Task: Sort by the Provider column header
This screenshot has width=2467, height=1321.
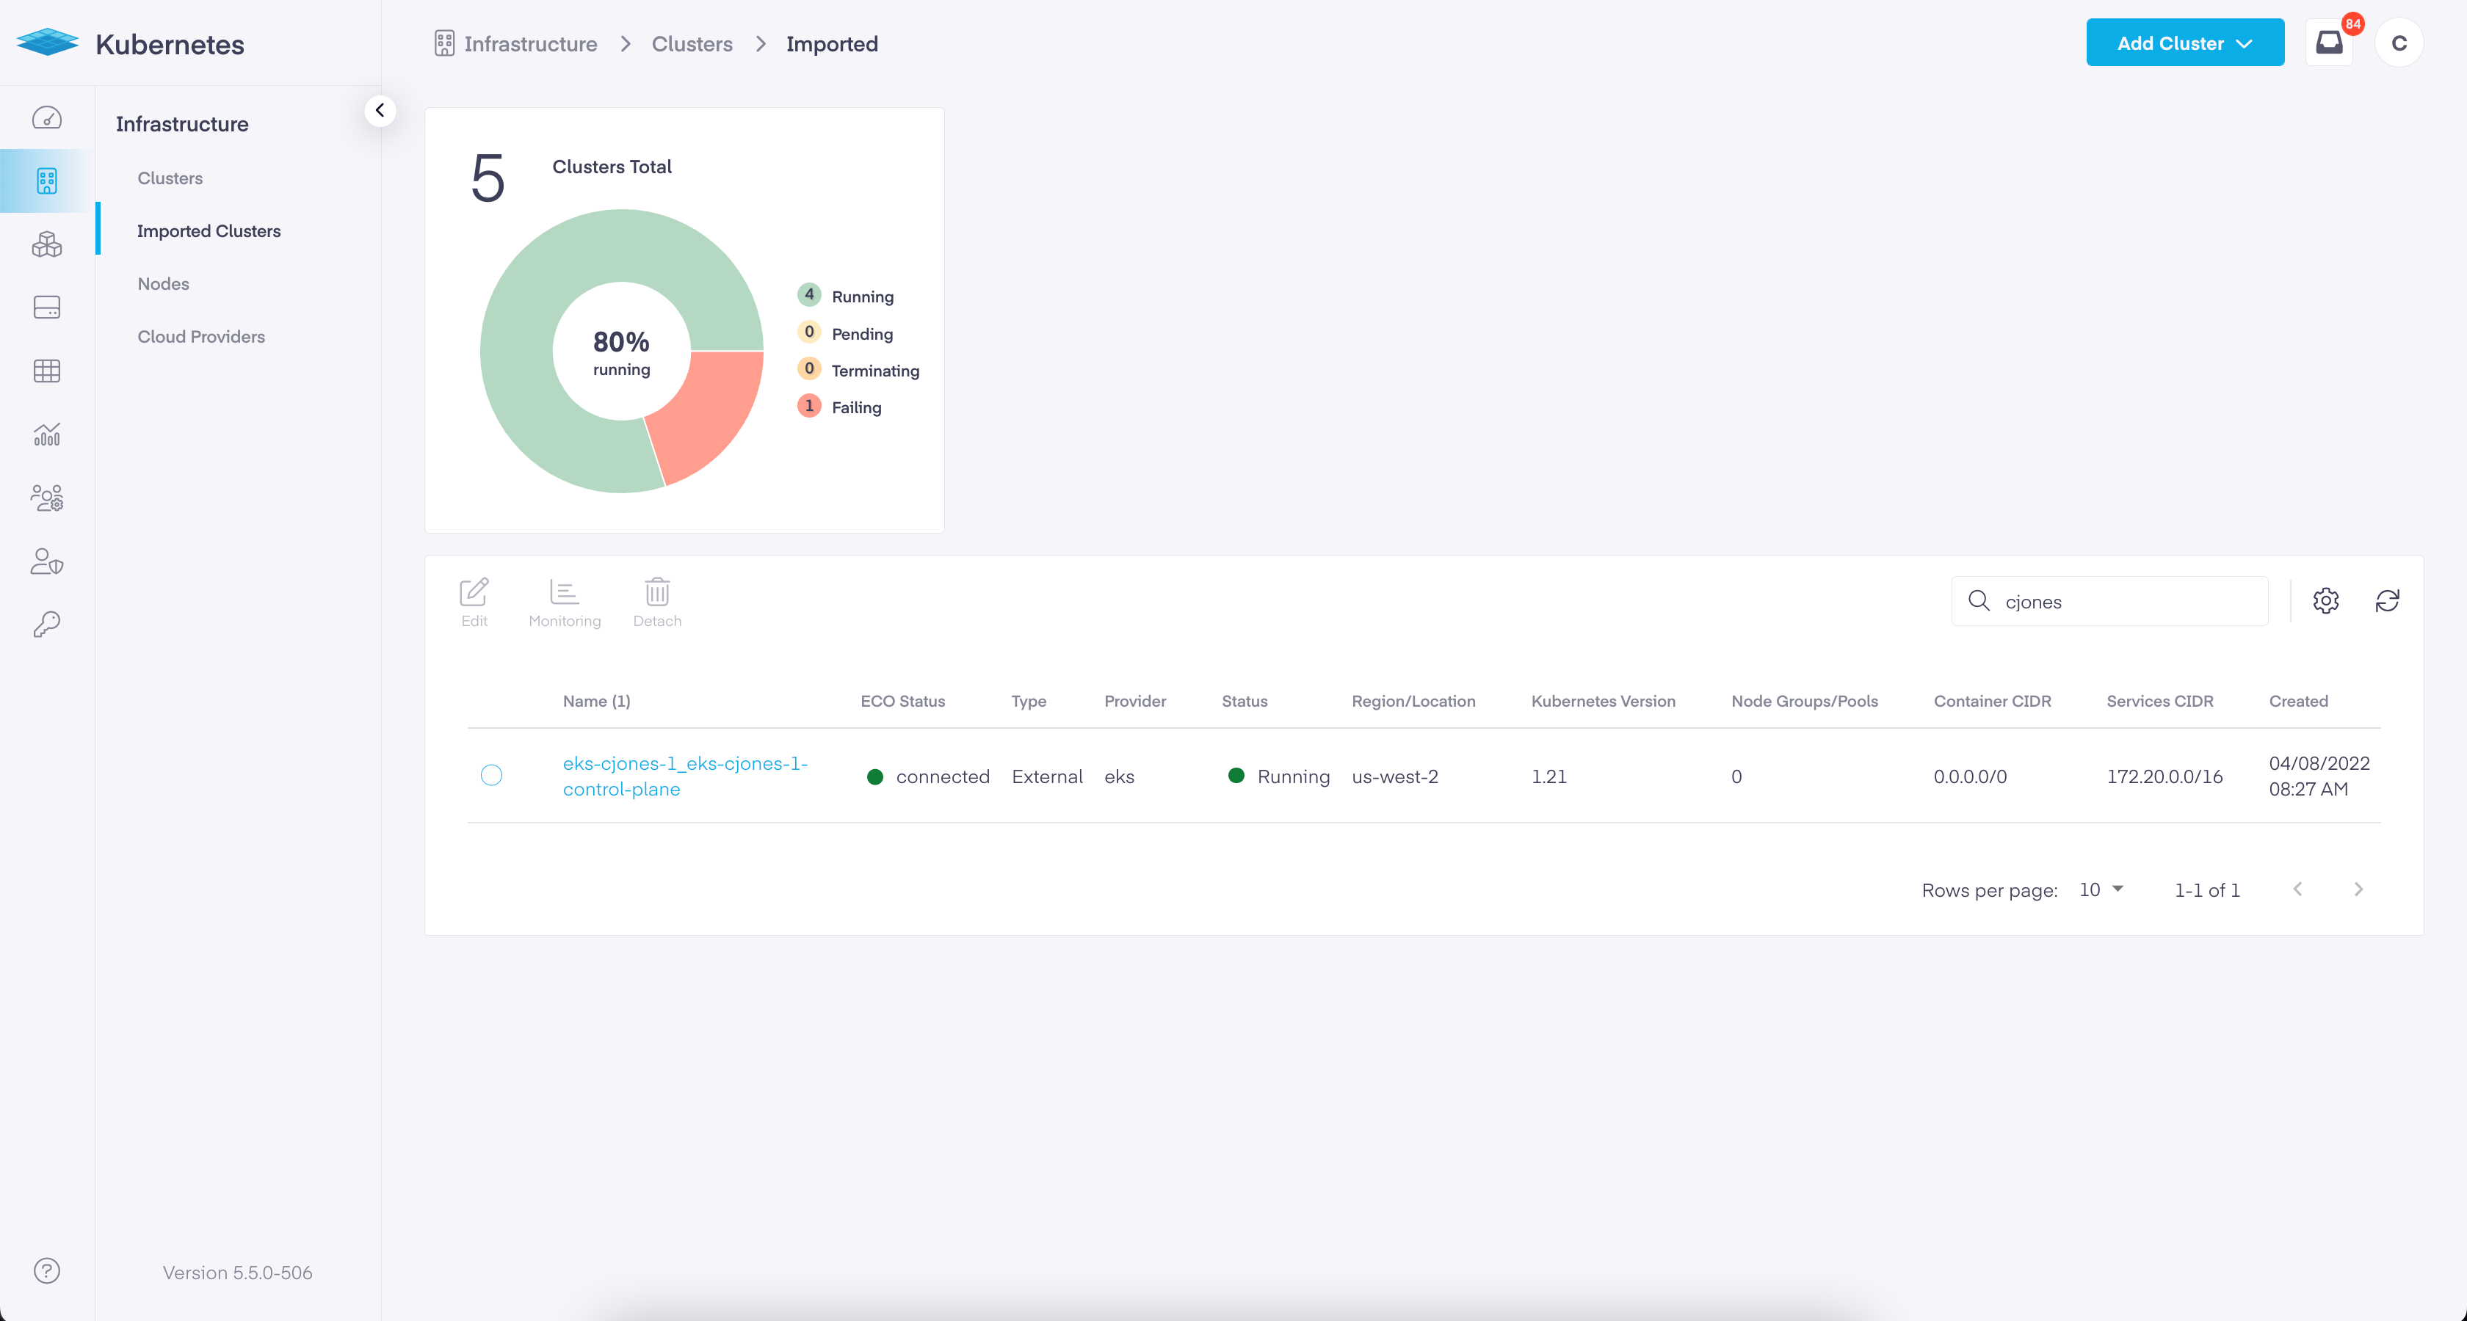Action: click(x=1135, y=701)
